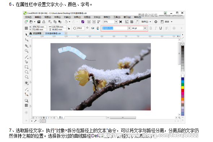Open the 文件(F) menu
Screen dimensions: 213x142
click(28, 17)
